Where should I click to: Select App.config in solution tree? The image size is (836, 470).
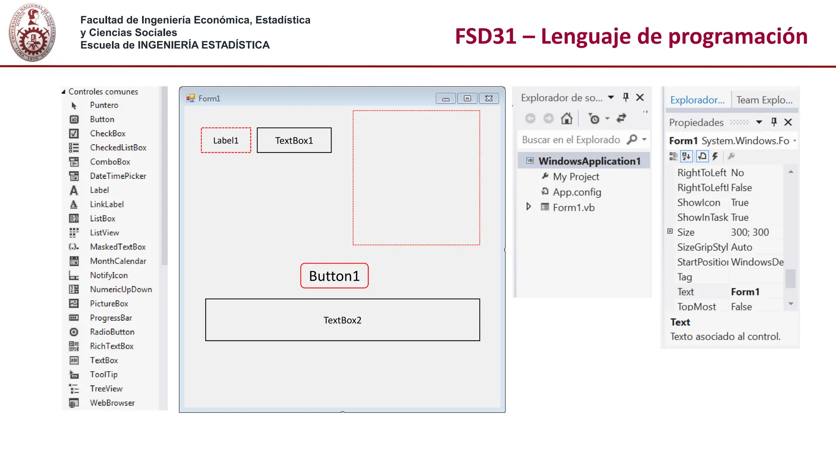pos(577,192)
